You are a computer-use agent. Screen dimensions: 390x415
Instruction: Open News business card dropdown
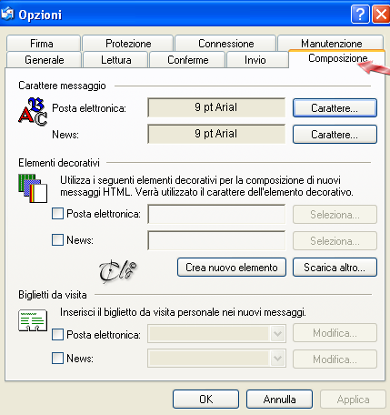[x=277, y=359]
